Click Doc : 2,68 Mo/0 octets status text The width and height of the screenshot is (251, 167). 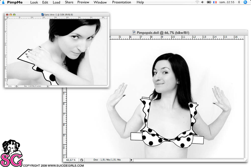(x=32, y=86)
